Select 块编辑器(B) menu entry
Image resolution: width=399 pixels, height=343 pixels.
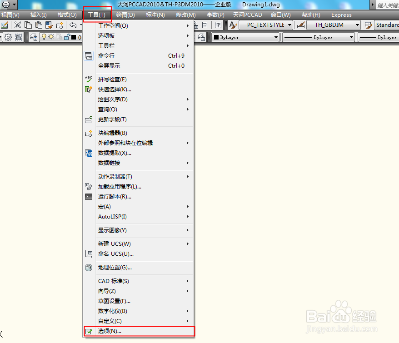coord(139,133)
